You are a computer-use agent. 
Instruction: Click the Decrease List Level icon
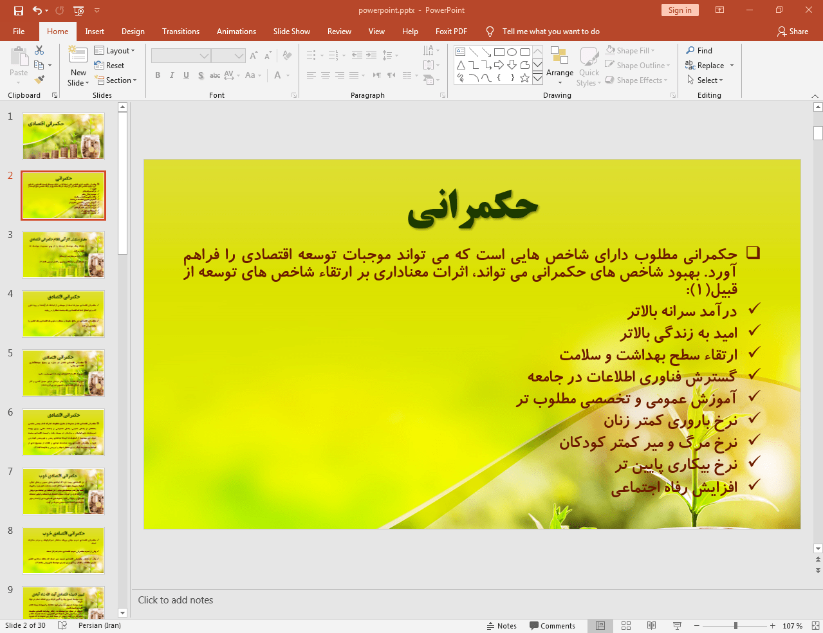[357, 55]
